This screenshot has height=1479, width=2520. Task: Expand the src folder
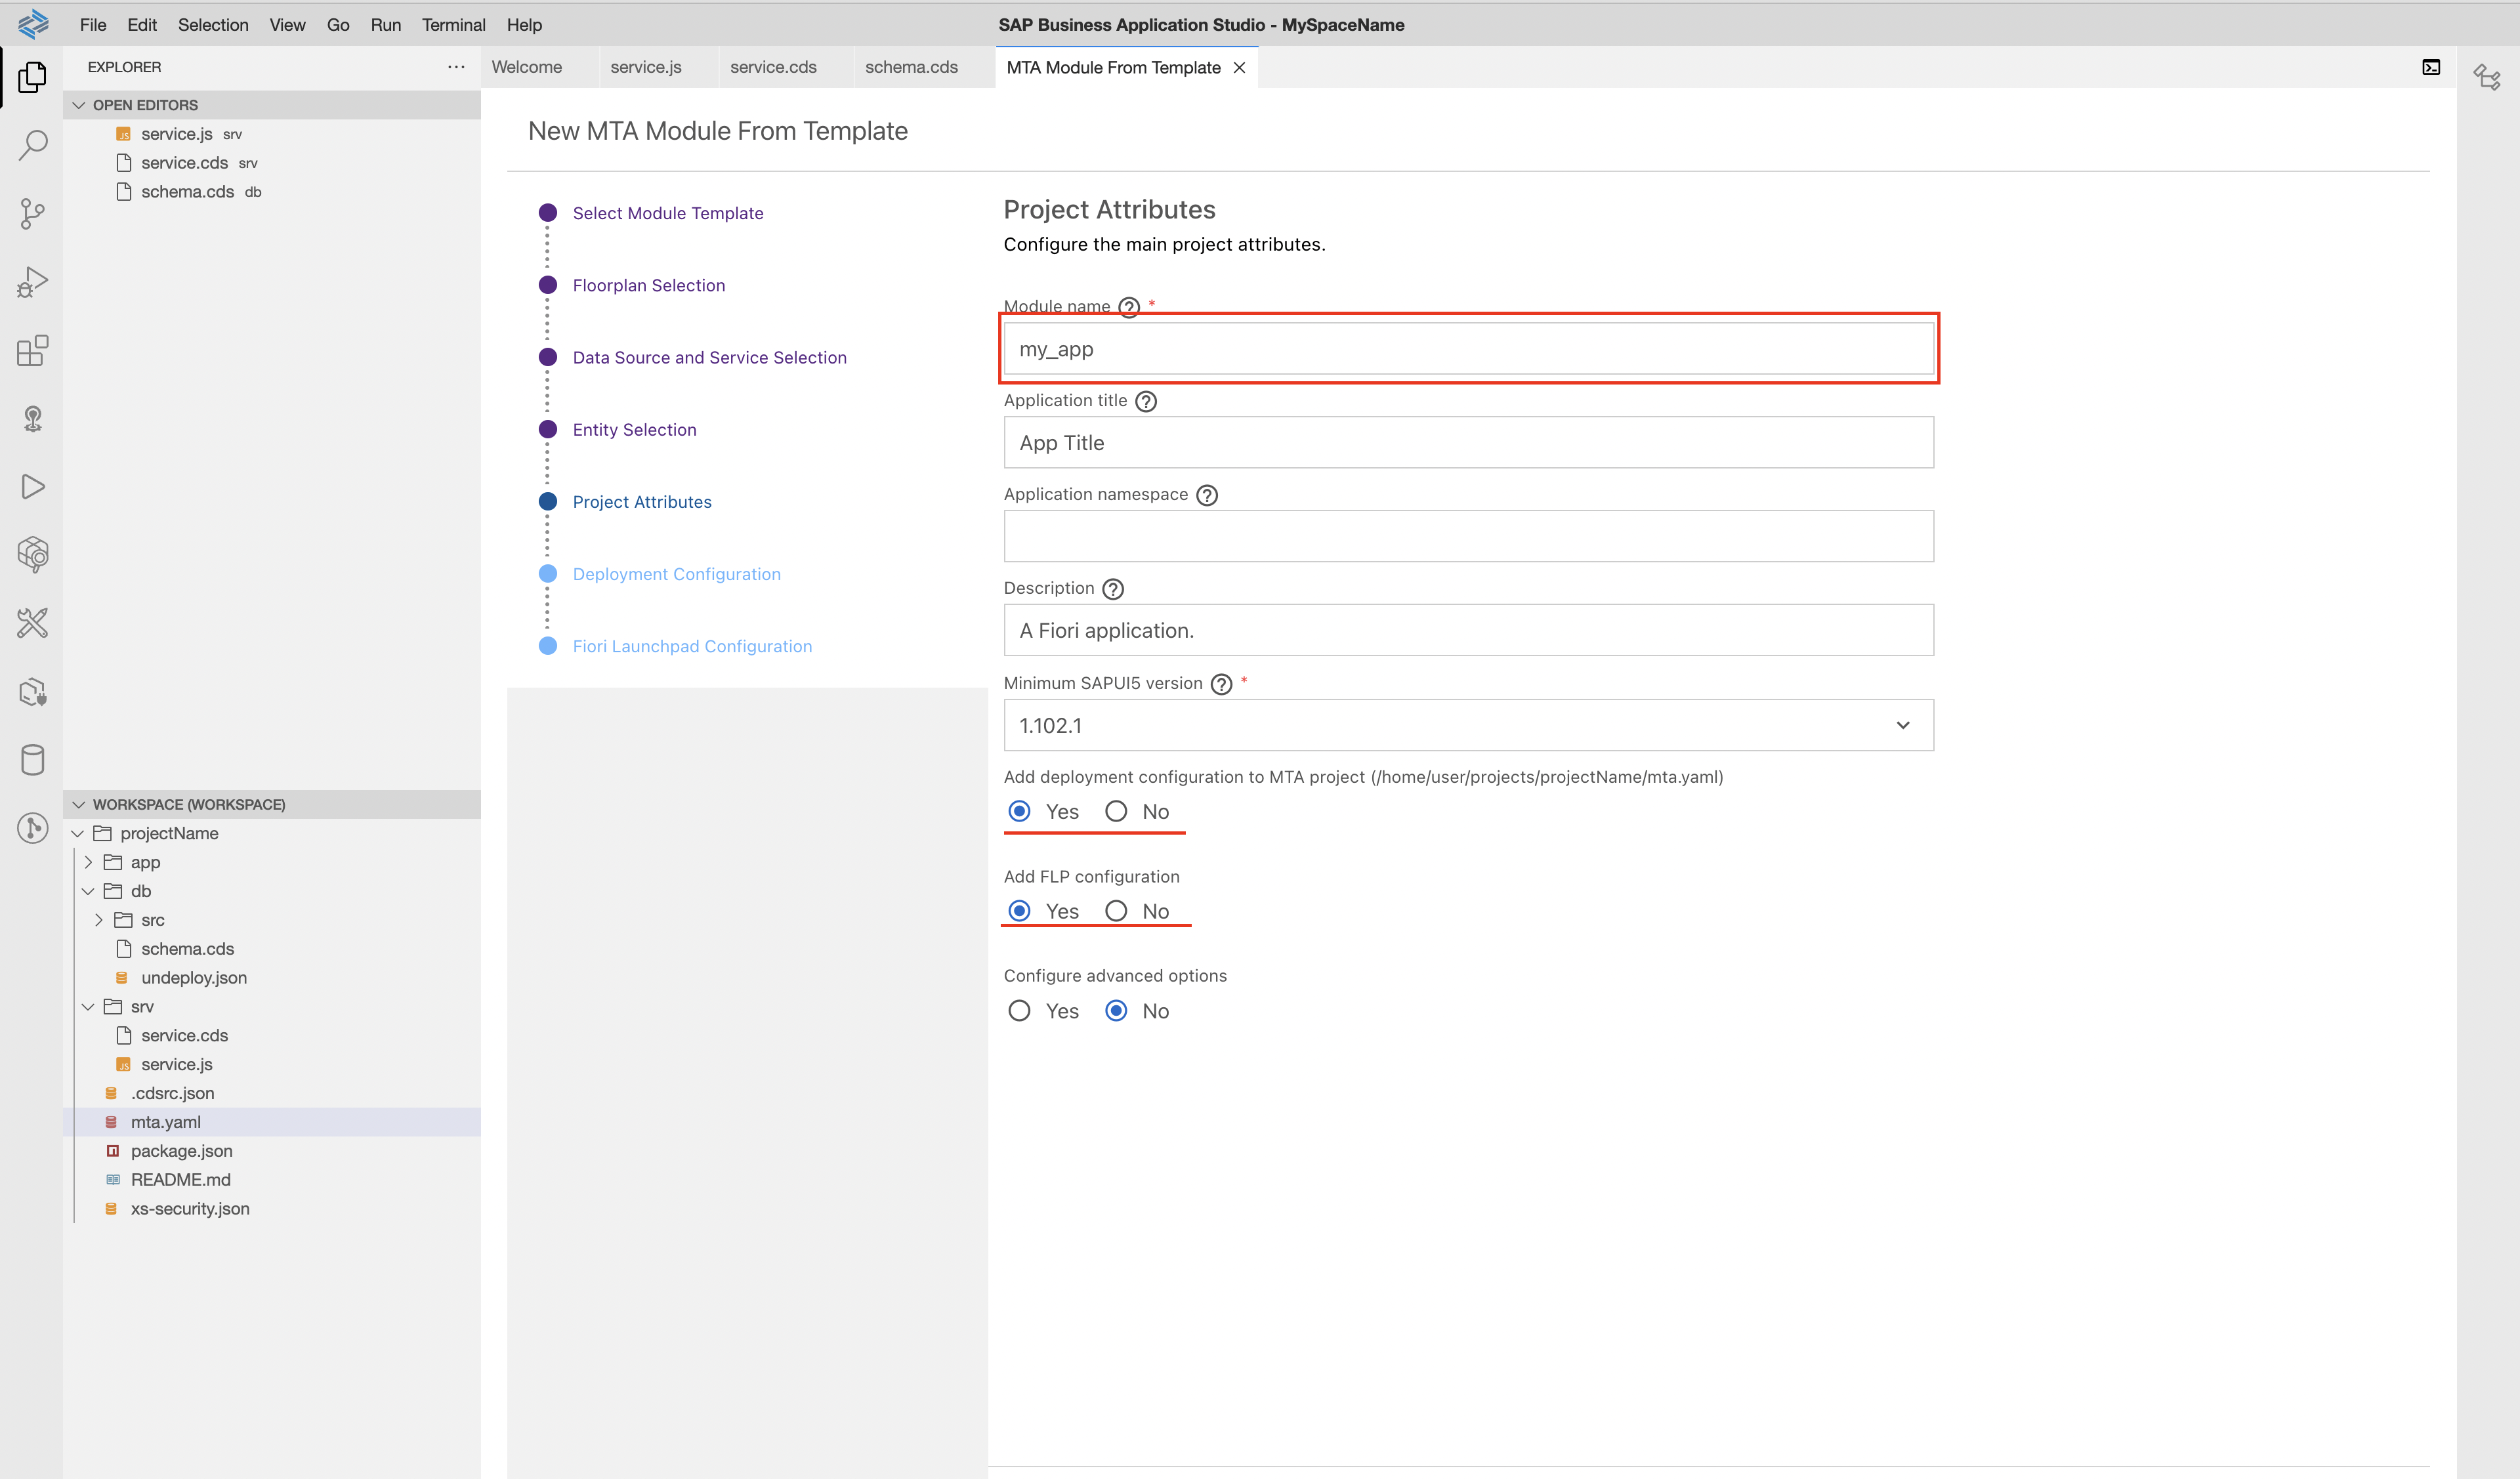tap(98, 920)
